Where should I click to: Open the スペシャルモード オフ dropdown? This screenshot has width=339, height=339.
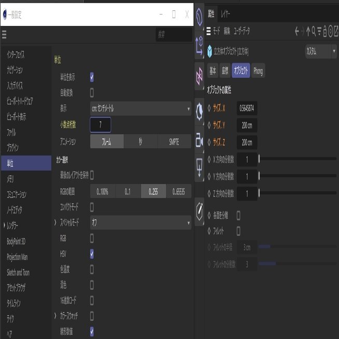pos(140,222)
